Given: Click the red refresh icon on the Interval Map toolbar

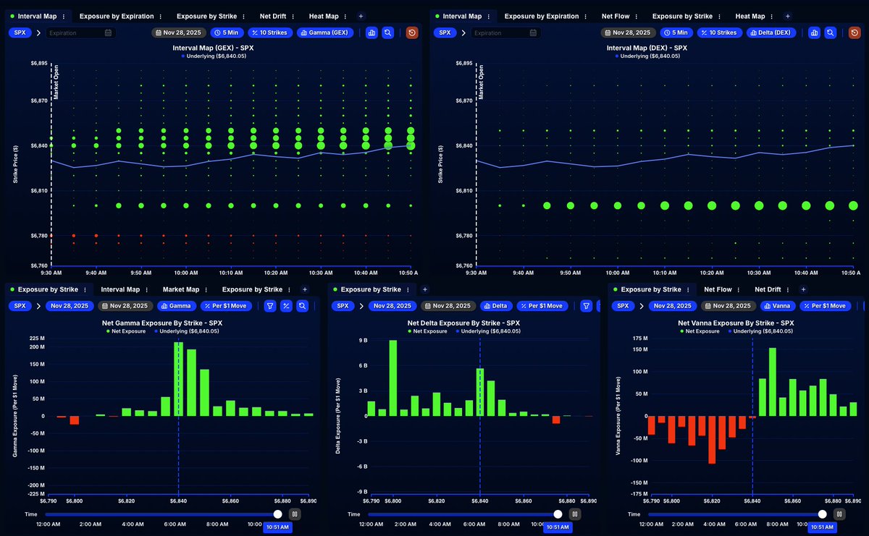Looking at the screenshot, I should (412, 33).
